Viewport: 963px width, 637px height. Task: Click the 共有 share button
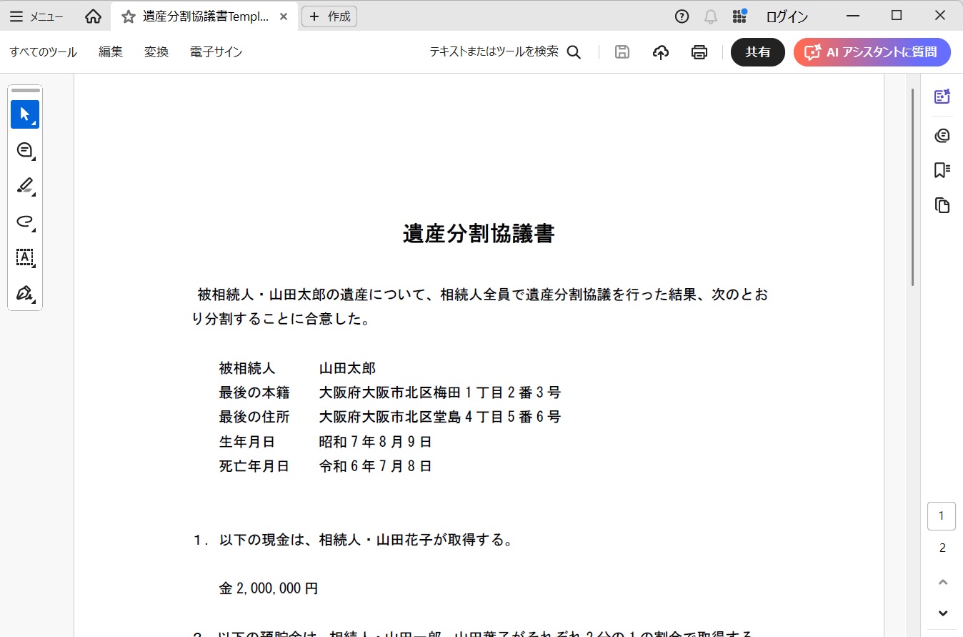[x=757, y=52]
